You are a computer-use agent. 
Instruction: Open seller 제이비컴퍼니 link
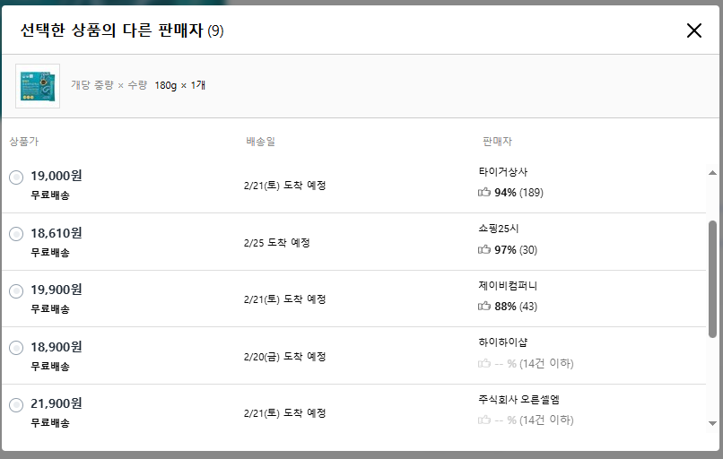[508, 285]
